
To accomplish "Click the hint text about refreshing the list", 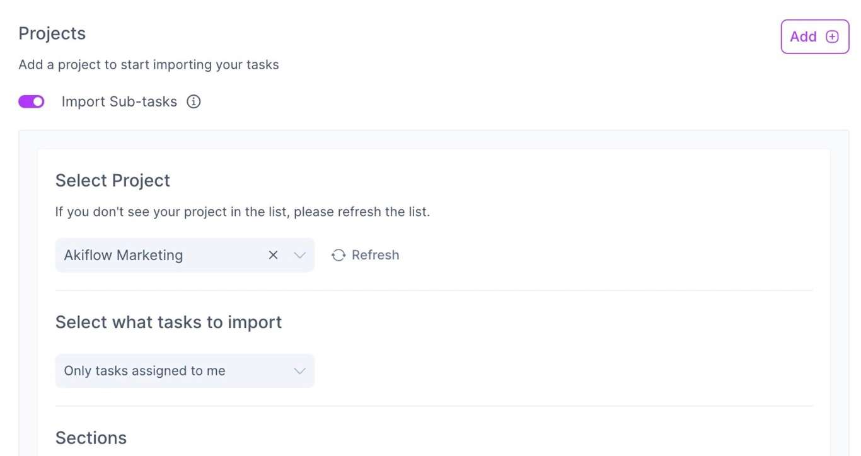I will coord(243,212).
